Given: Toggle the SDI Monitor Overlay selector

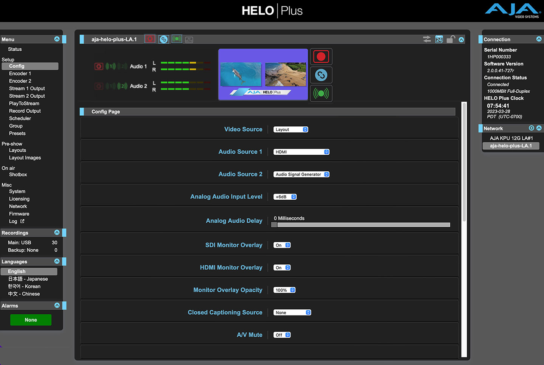Looking at the screenshot, I should 282,245.
